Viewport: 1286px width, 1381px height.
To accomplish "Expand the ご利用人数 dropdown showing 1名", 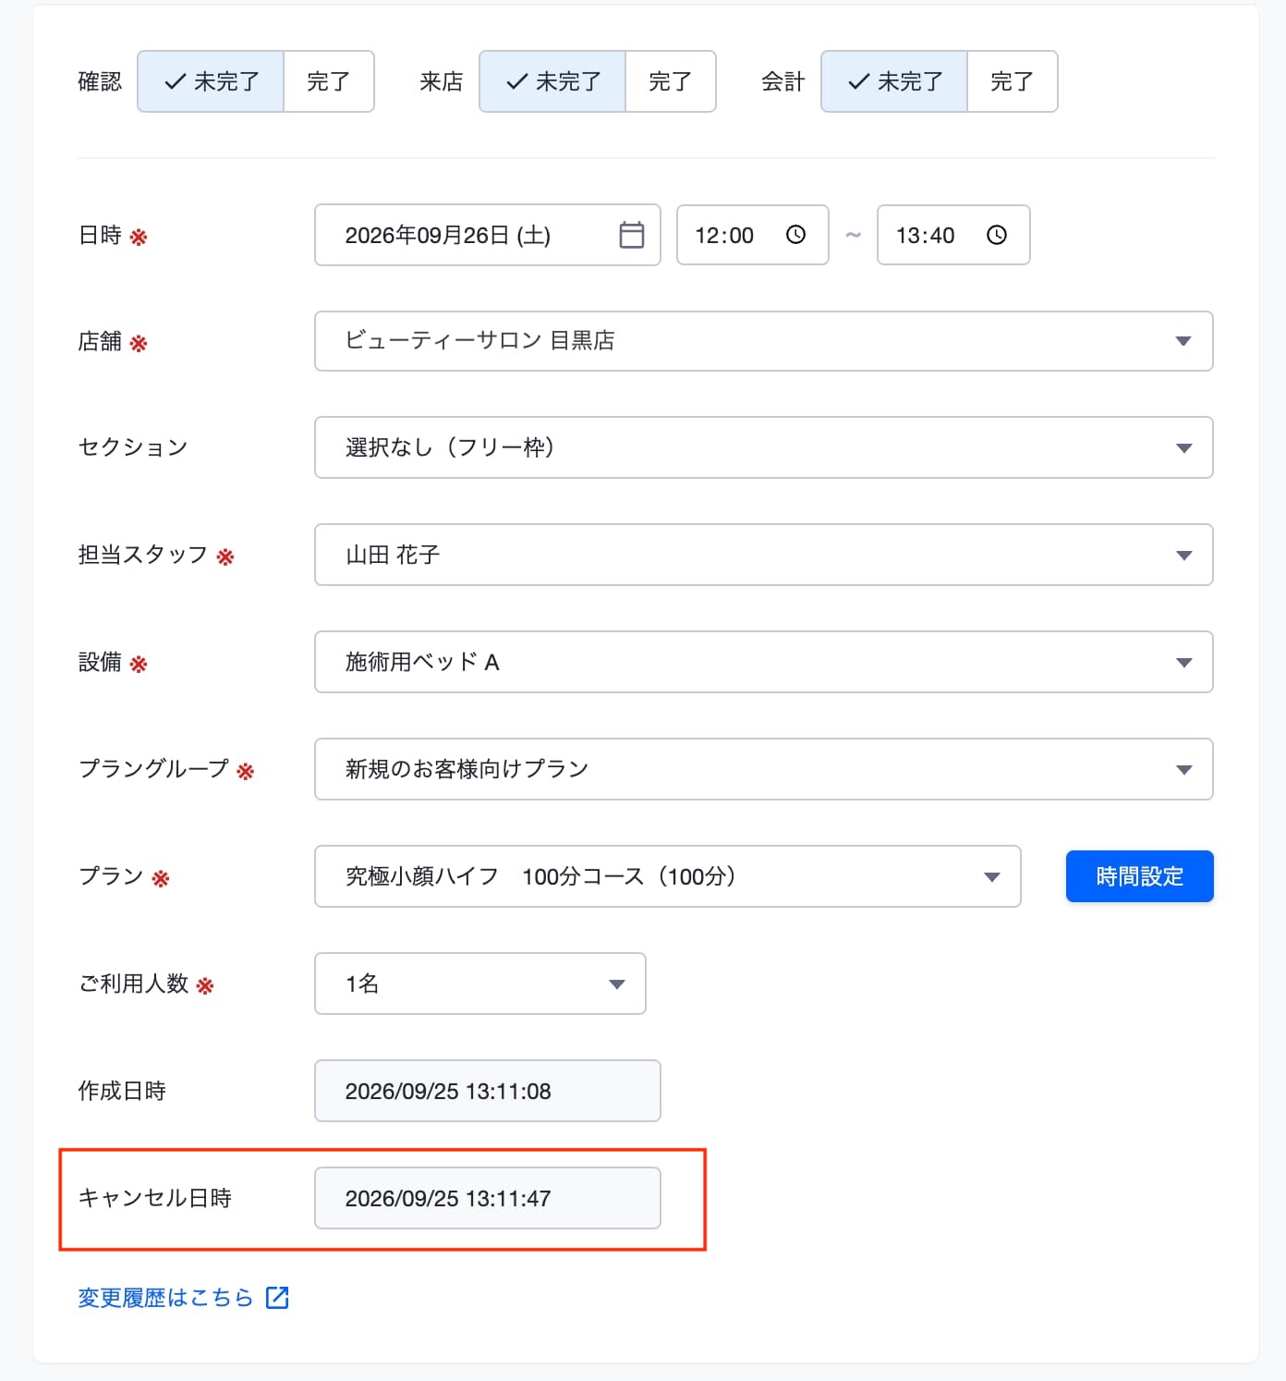I will tap(480, 984).
